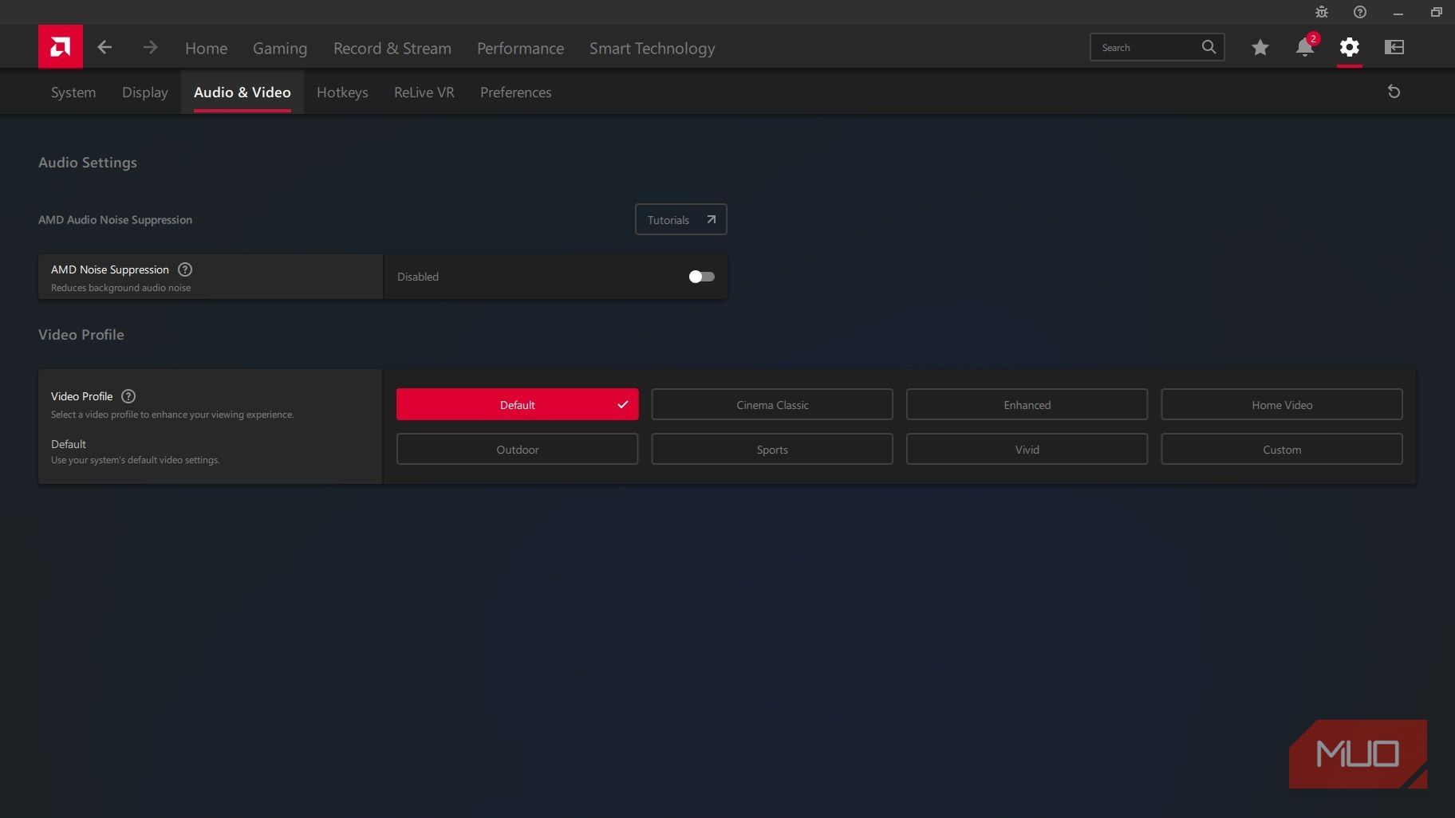Go forward with the right arrow
Screen dimensions: 1455x818
pyautogui.click(x=150, y=47)
